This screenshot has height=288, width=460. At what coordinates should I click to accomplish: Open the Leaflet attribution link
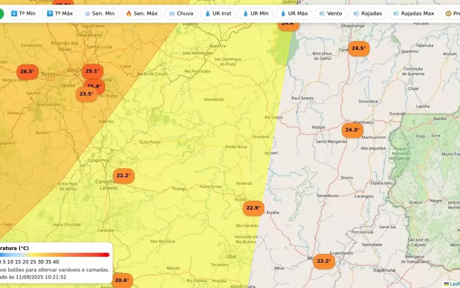coord(454,284)
